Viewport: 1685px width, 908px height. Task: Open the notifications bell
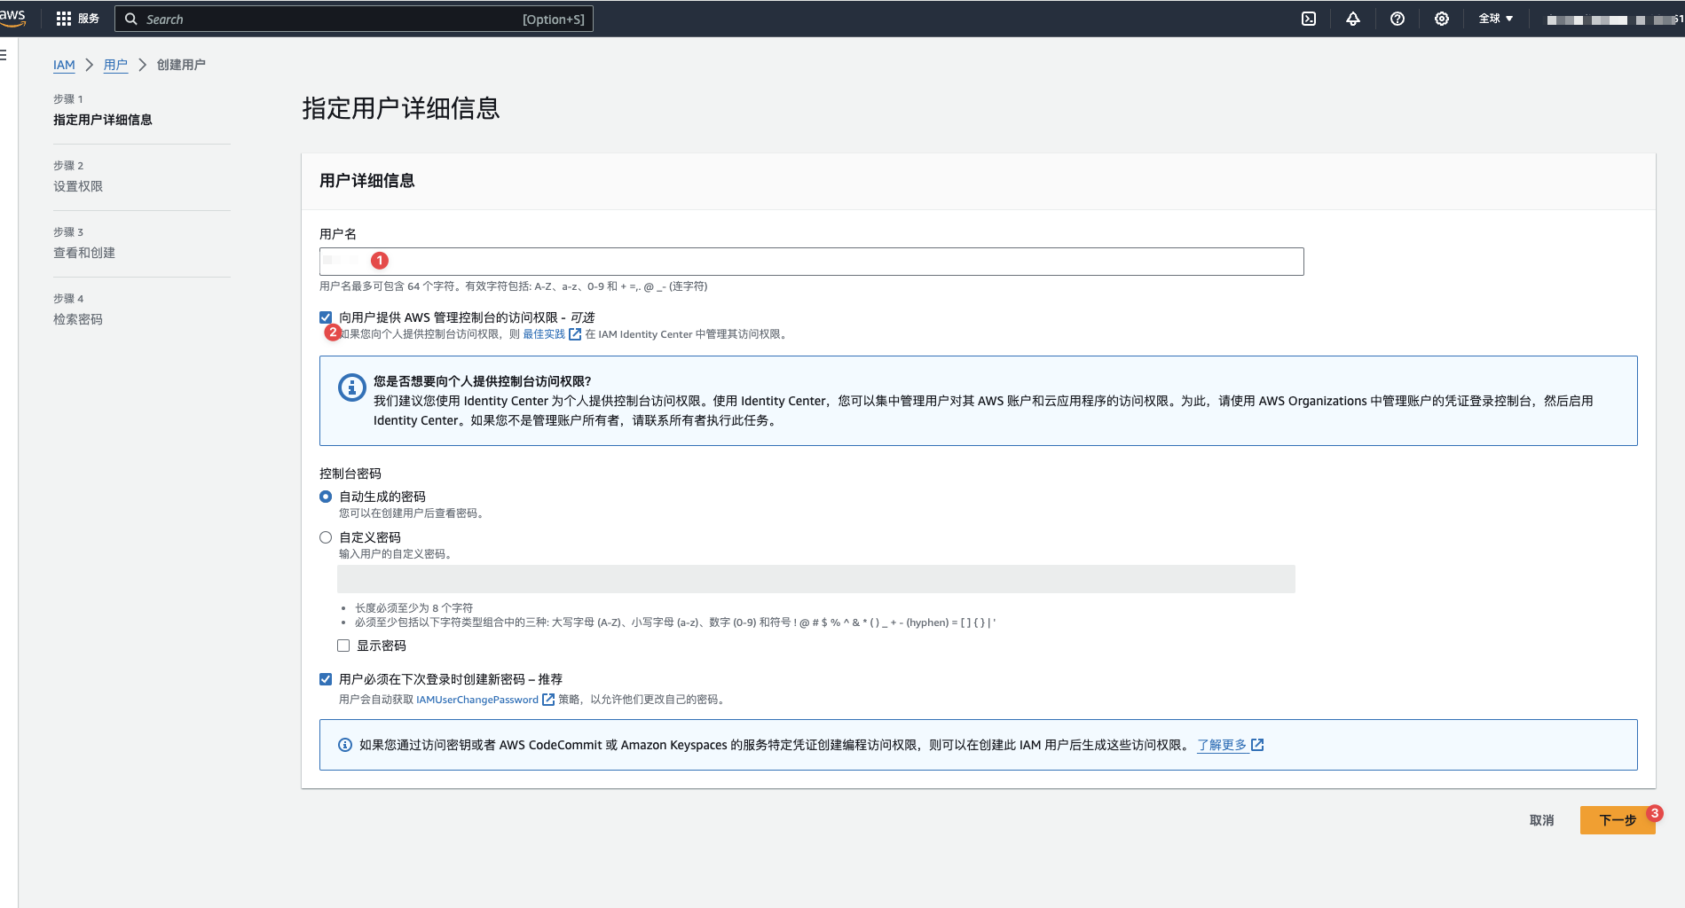pyautogui.click(x=1353, y=19)
